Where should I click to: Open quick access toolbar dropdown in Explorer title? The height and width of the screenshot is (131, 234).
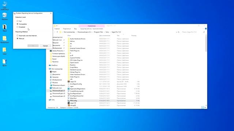click(57, 26)
